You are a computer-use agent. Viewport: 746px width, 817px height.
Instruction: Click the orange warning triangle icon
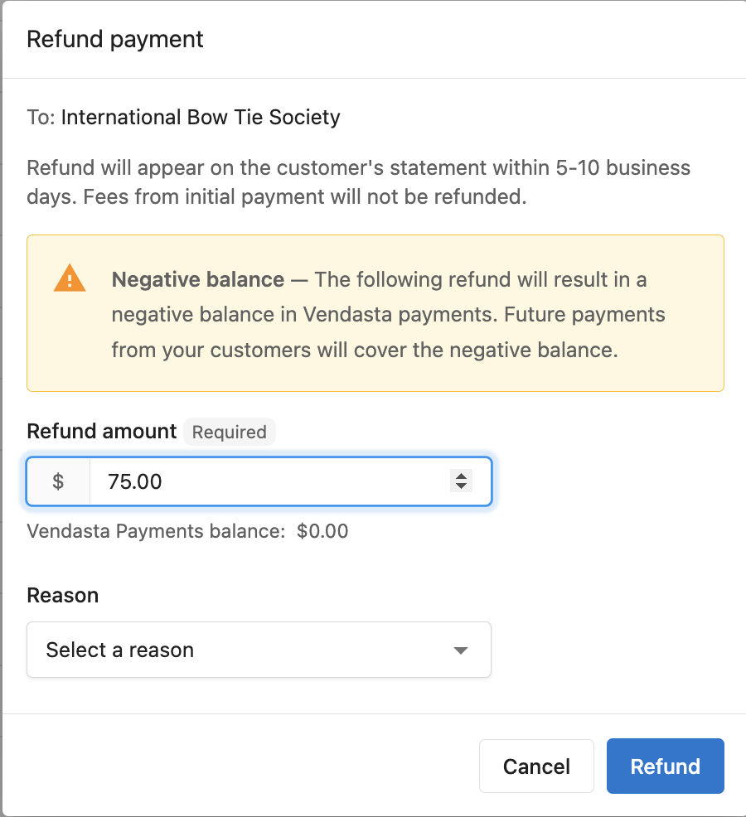point(70,278)
